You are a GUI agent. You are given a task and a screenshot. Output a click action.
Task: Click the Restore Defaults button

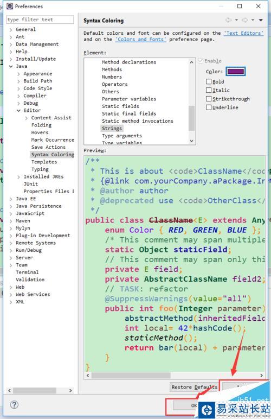point(194,387)
